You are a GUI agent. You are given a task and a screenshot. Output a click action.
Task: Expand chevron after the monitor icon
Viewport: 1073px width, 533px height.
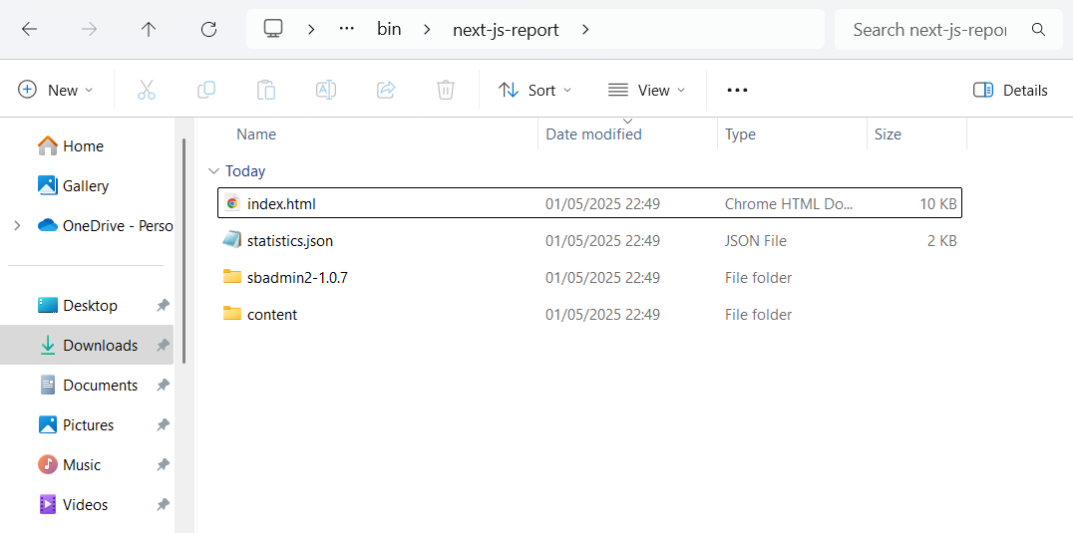pyautogui.click(x=311, y=29)
